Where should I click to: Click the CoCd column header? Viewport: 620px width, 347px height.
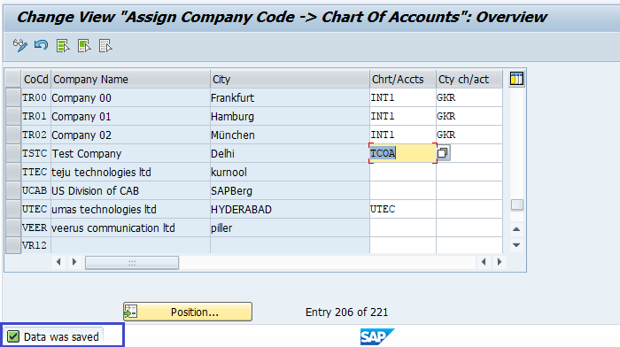[x=36, y=79]
